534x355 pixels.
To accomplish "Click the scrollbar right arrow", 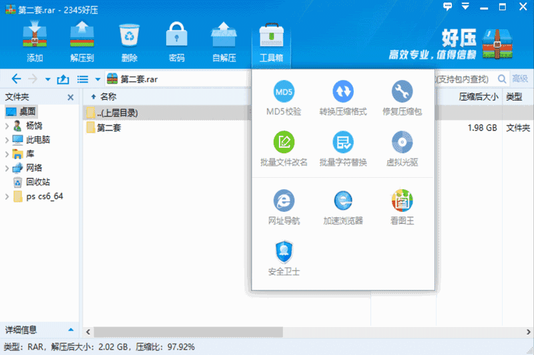I will [528, 332].
